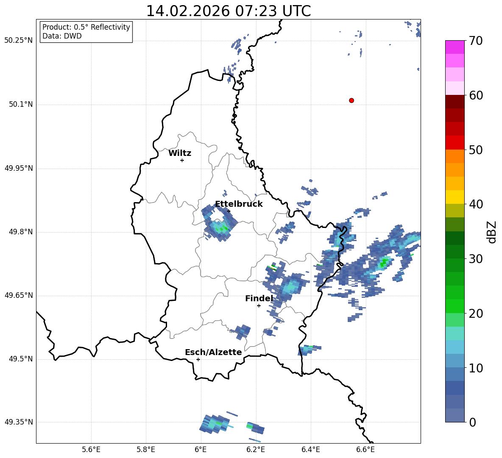The width and height of the screenshot is (502, 458).
Task: Click the 6.2°E longitude label
Action: (256, 450)
